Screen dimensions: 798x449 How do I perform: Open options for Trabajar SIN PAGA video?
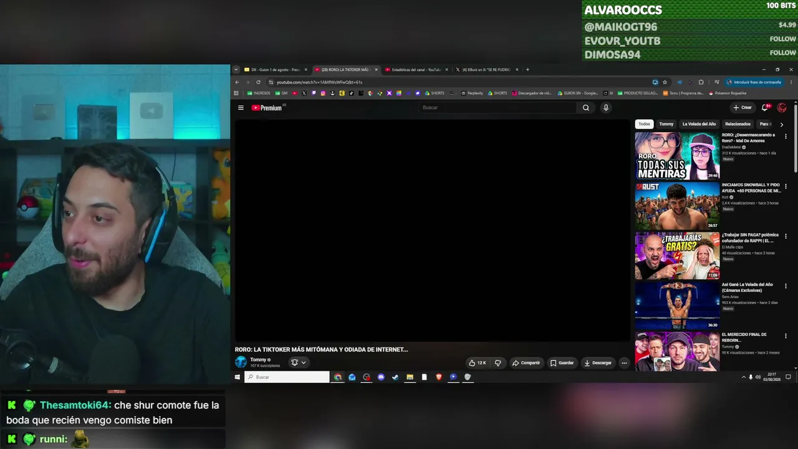(x=786, y=237)
